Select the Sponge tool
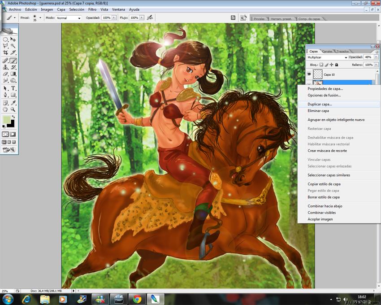381x305 pixels. point(13,80)
